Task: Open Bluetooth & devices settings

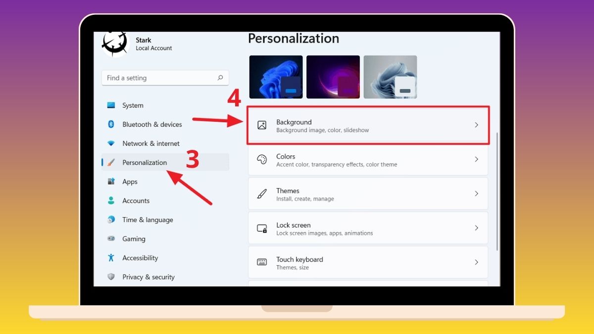Action: (x=165, y=124)
